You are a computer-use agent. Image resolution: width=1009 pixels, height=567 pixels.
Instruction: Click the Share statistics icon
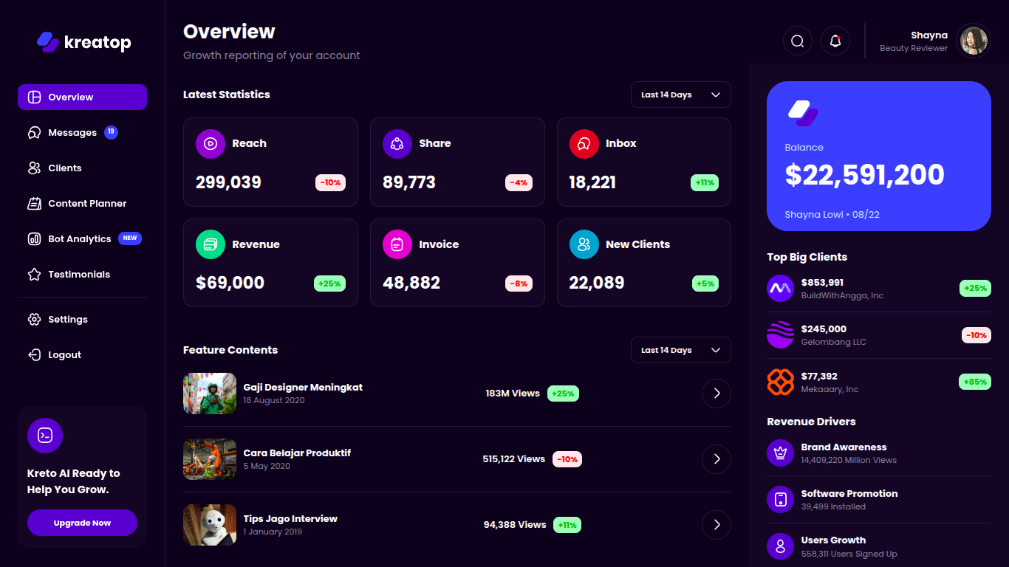397,144
